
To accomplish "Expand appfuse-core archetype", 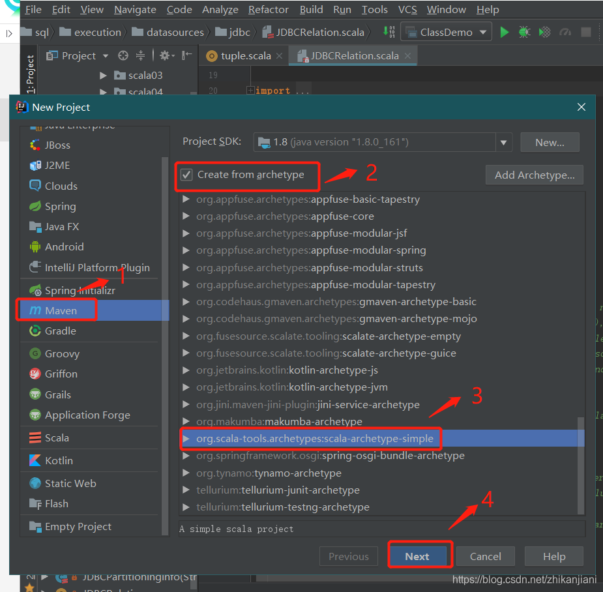I will pyautogui.click(x=186, y=216).
